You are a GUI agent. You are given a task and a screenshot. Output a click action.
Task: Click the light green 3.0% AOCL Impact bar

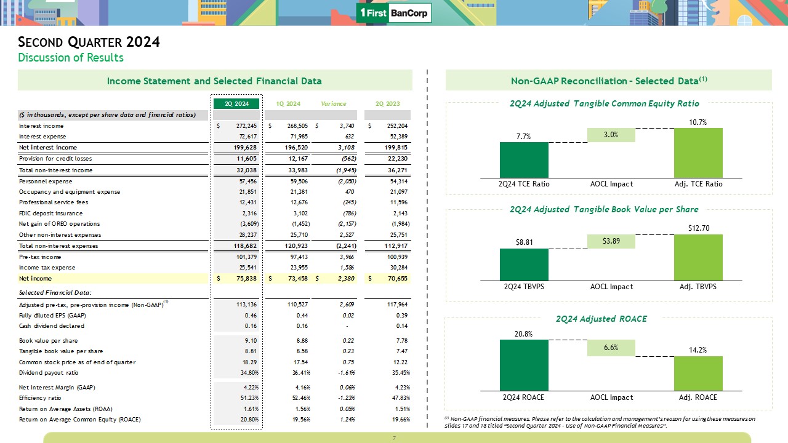pyautogui.click(x=611, y=135)
